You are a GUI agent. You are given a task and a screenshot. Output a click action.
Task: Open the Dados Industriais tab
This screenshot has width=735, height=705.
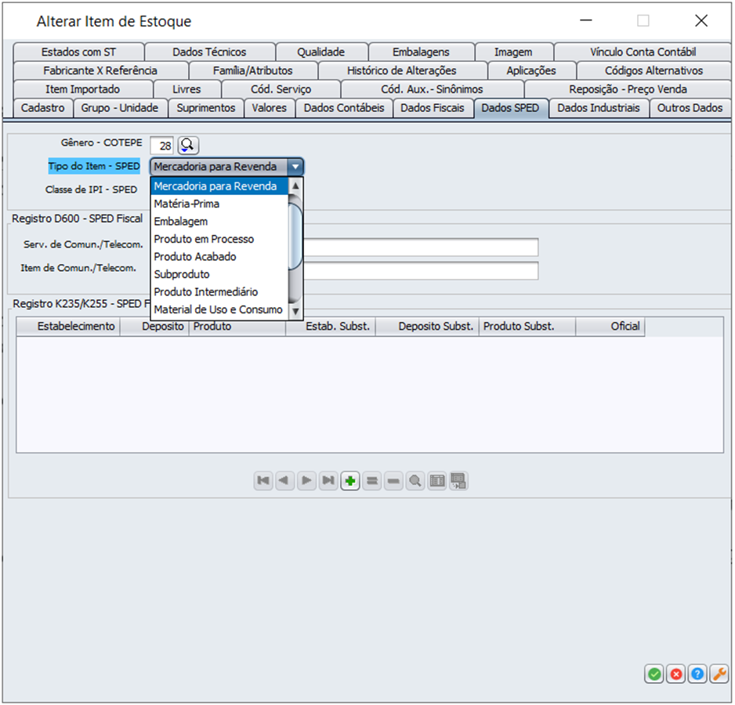(599, 108)
